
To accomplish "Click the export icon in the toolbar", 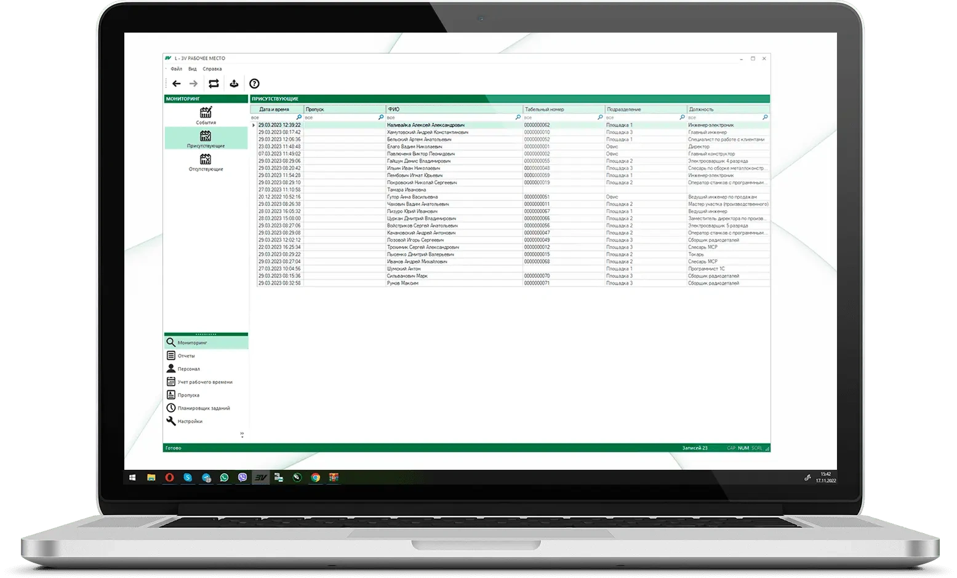I will coord(234,84).
